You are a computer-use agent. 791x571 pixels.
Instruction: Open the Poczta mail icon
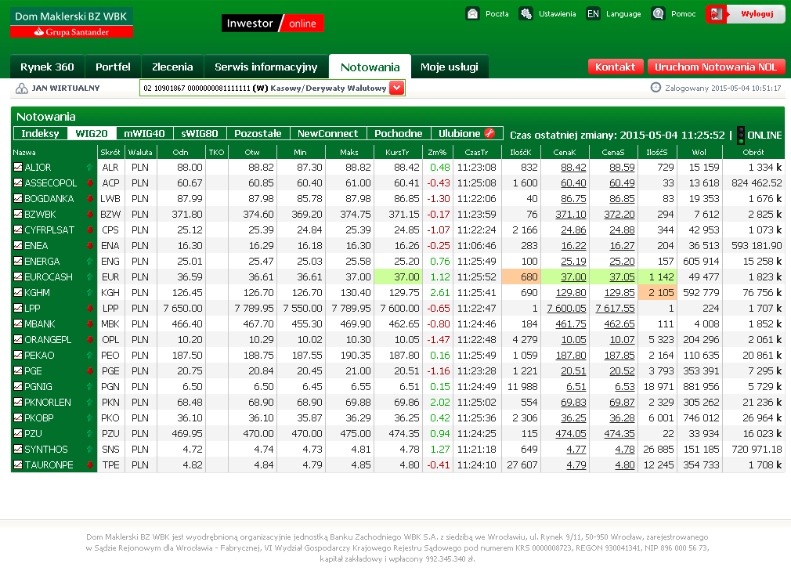click(472, 13)
